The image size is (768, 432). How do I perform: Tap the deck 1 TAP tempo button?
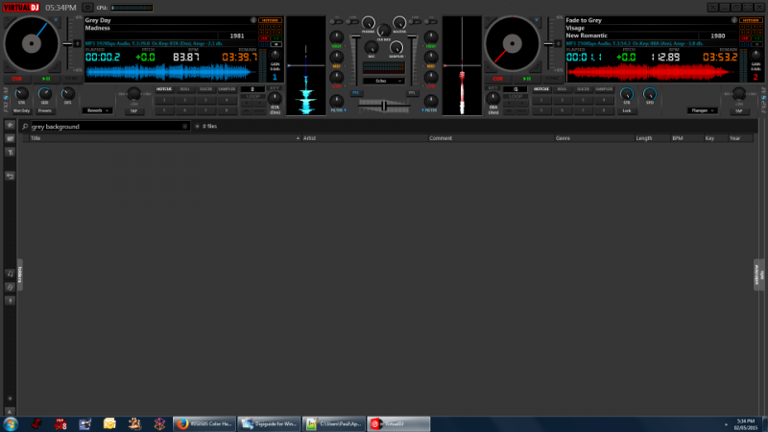click(x=133, y=111)
